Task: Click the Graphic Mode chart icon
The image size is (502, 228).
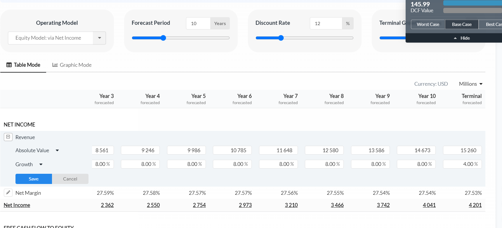Action: pos(55,65)
